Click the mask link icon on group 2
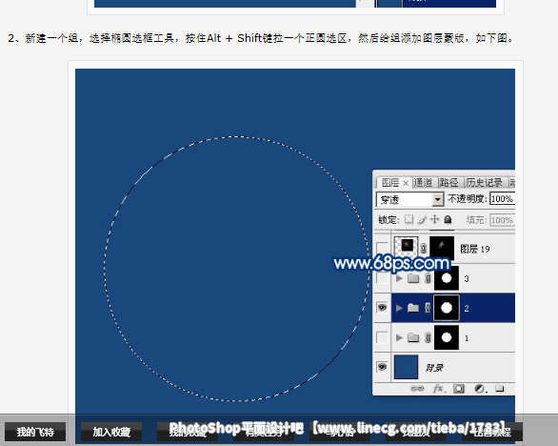The image size is (558, 446). coord(428,308)
